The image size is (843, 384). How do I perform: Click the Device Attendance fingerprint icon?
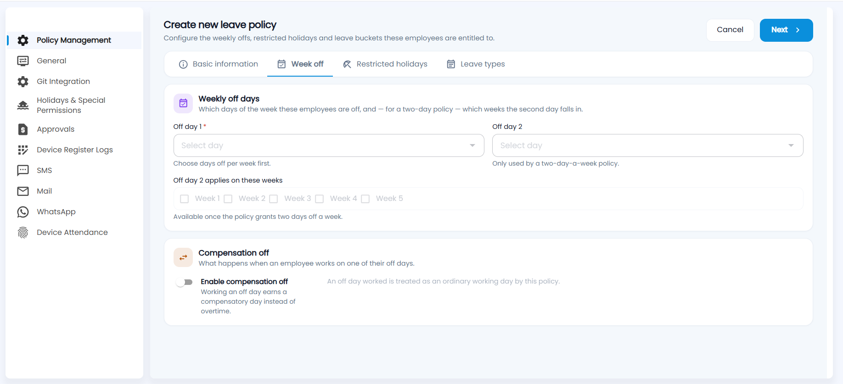tap(23, 233)
